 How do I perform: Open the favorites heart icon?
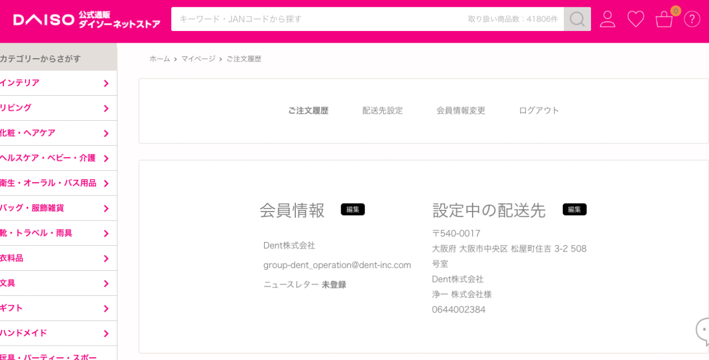[635, 19]
